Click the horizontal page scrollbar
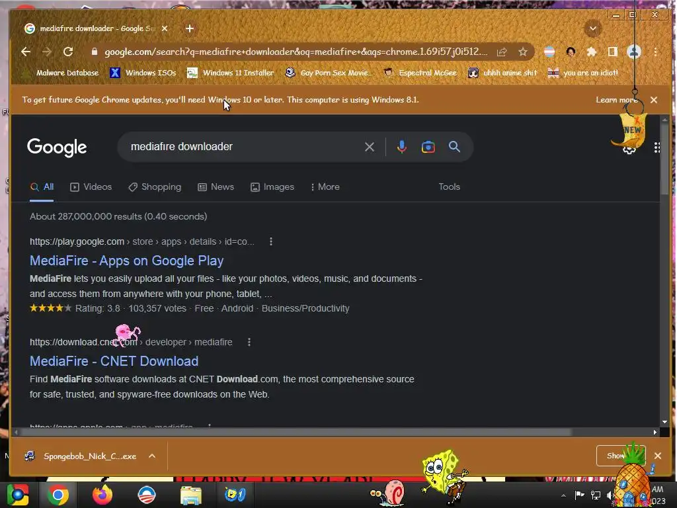 point(296,432)
